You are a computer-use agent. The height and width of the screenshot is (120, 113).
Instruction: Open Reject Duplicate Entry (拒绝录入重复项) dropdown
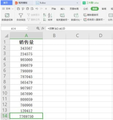94,20
